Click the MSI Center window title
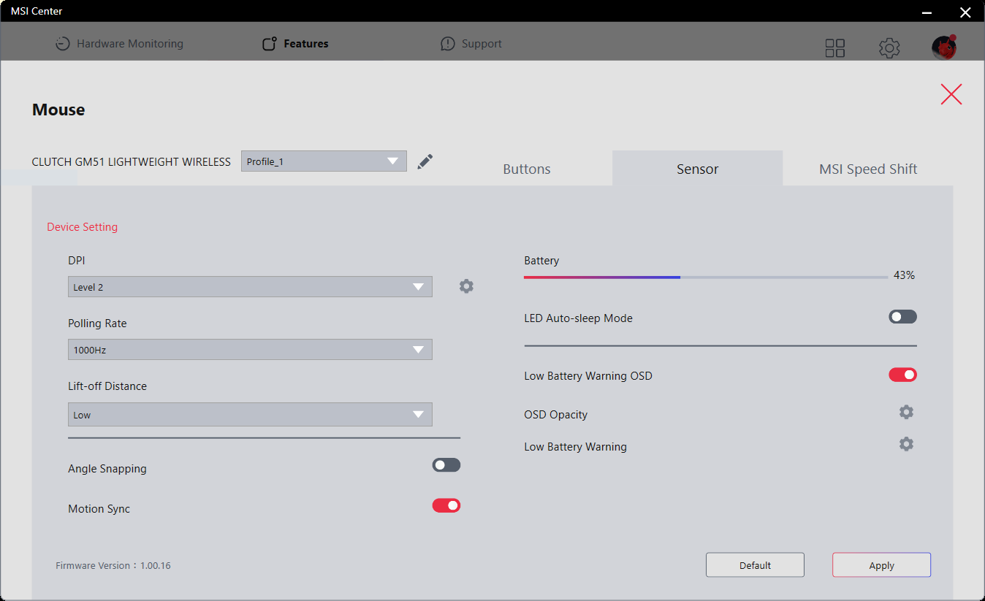Image resolution: width=985 pixels, height=601 pixels. click(x=37, y=11)
